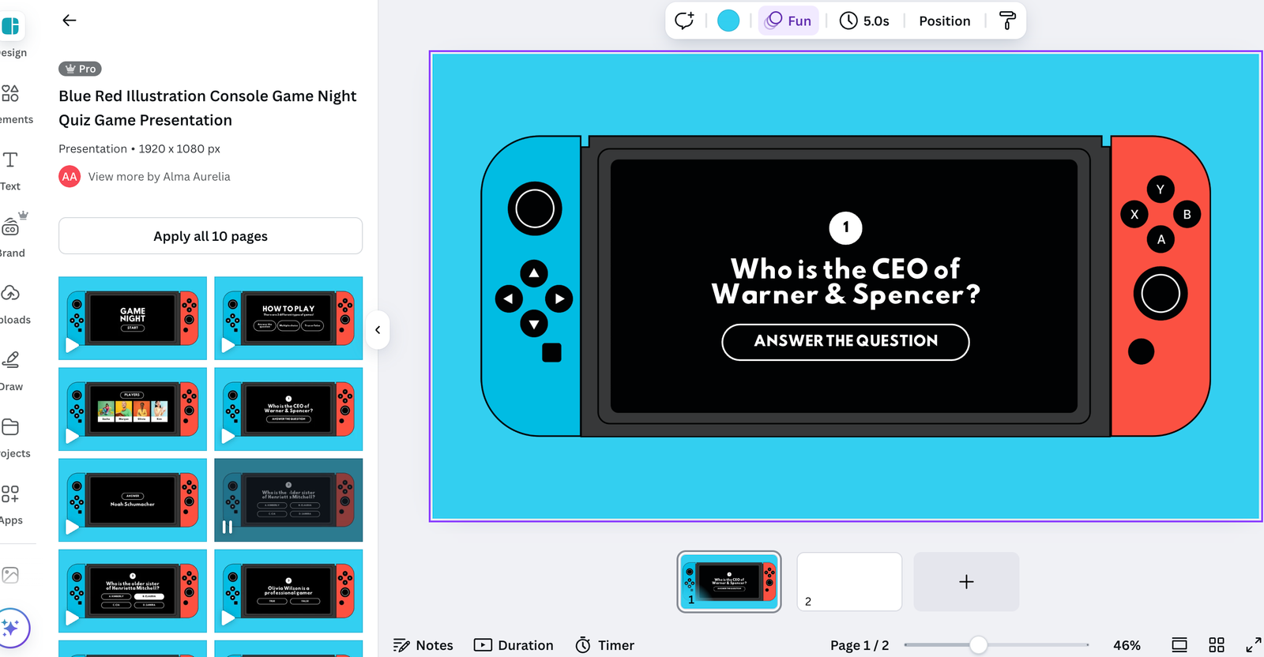Add a comment with the speech bubble icon
The width and height of the screenshot is (1264, 657).
coord(684,21)
